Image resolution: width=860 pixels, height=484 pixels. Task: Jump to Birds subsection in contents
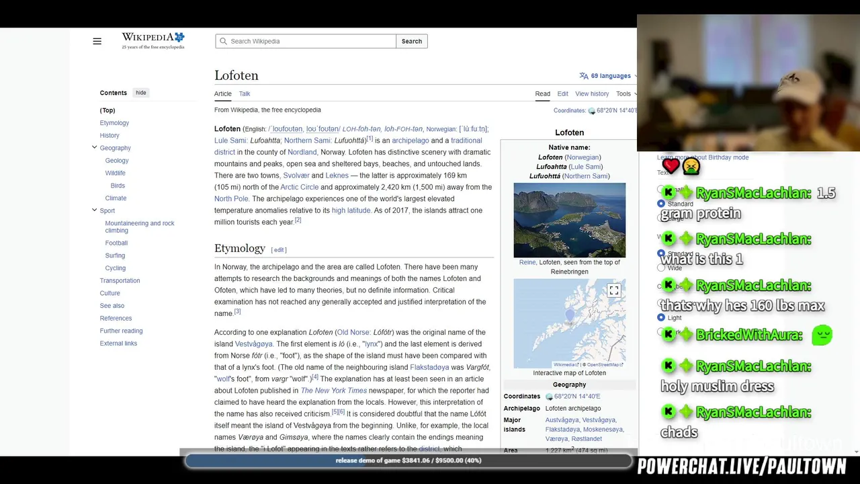(x=118, y=186)
